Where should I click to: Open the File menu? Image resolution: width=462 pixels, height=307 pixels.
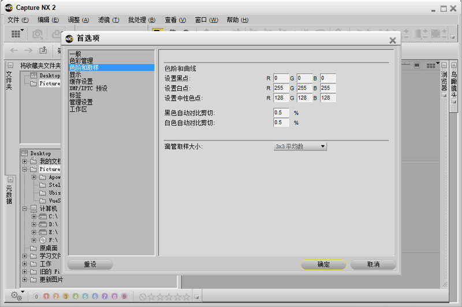tap(18, 20)
